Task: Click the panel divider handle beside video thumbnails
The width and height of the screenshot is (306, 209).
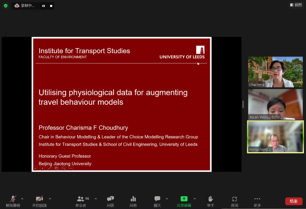Action: [243, 104]
